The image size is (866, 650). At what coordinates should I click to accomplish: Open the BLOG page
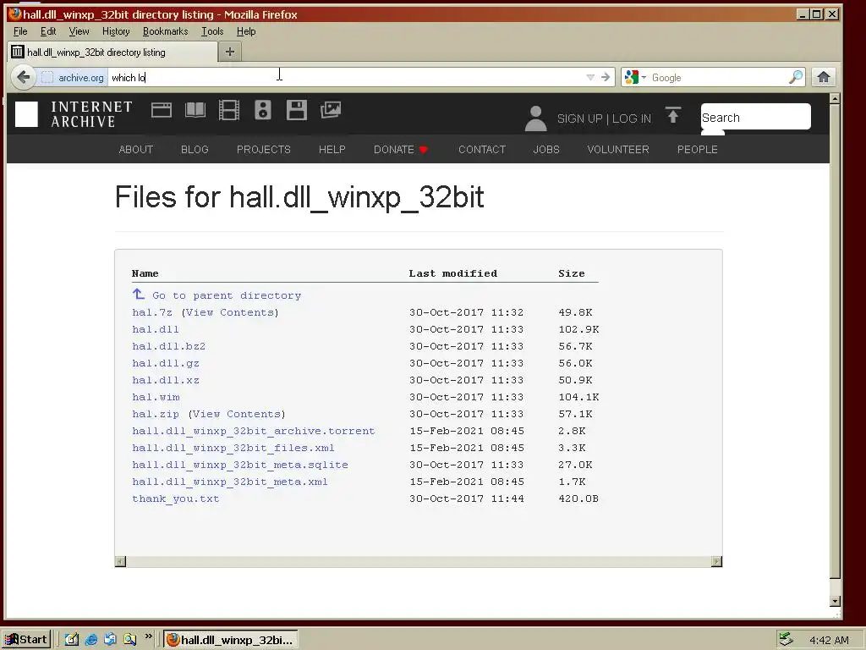[x=195, y=149]
